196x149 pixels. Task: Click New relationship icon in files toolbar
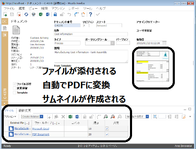(49, 117)
